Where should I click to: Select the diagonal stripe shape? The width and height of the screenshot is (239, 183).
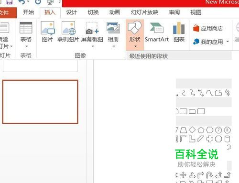(x=201, y=139)
